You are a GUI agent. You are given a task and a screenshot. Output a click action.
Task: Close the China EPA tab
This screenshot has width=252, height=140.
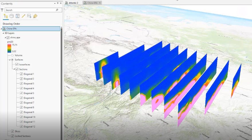(x=100, y=3)
